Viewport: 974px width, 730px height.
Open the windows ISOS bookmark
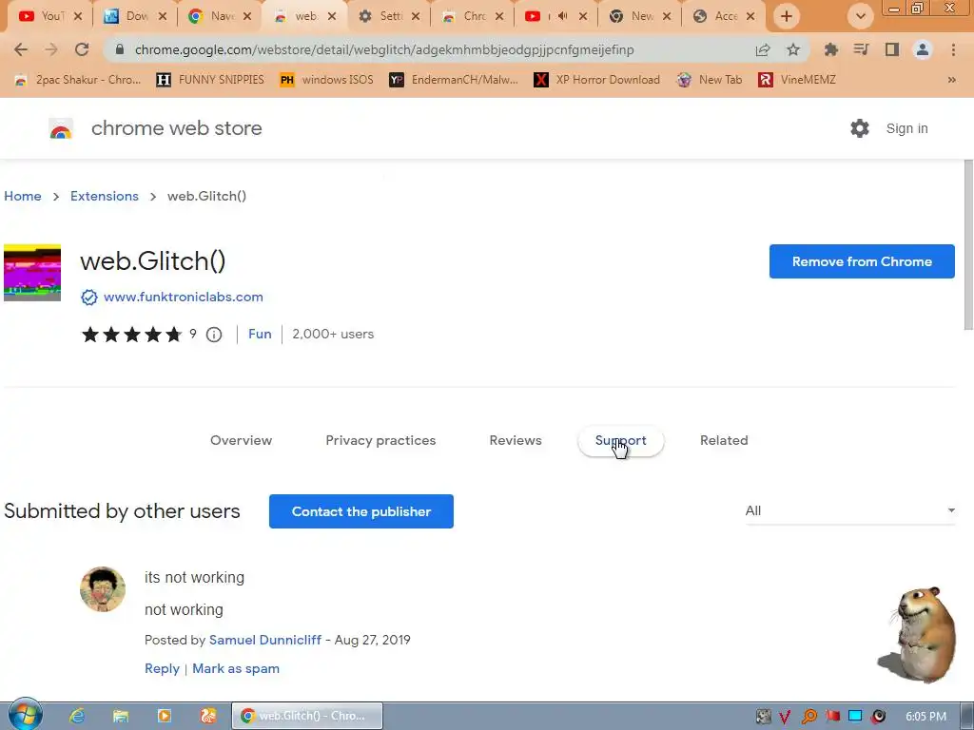point(327,80)
